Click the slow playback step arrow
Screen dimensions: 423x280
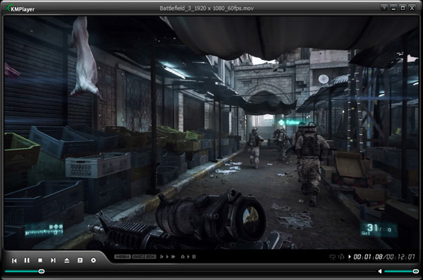(x=161, y=257)
